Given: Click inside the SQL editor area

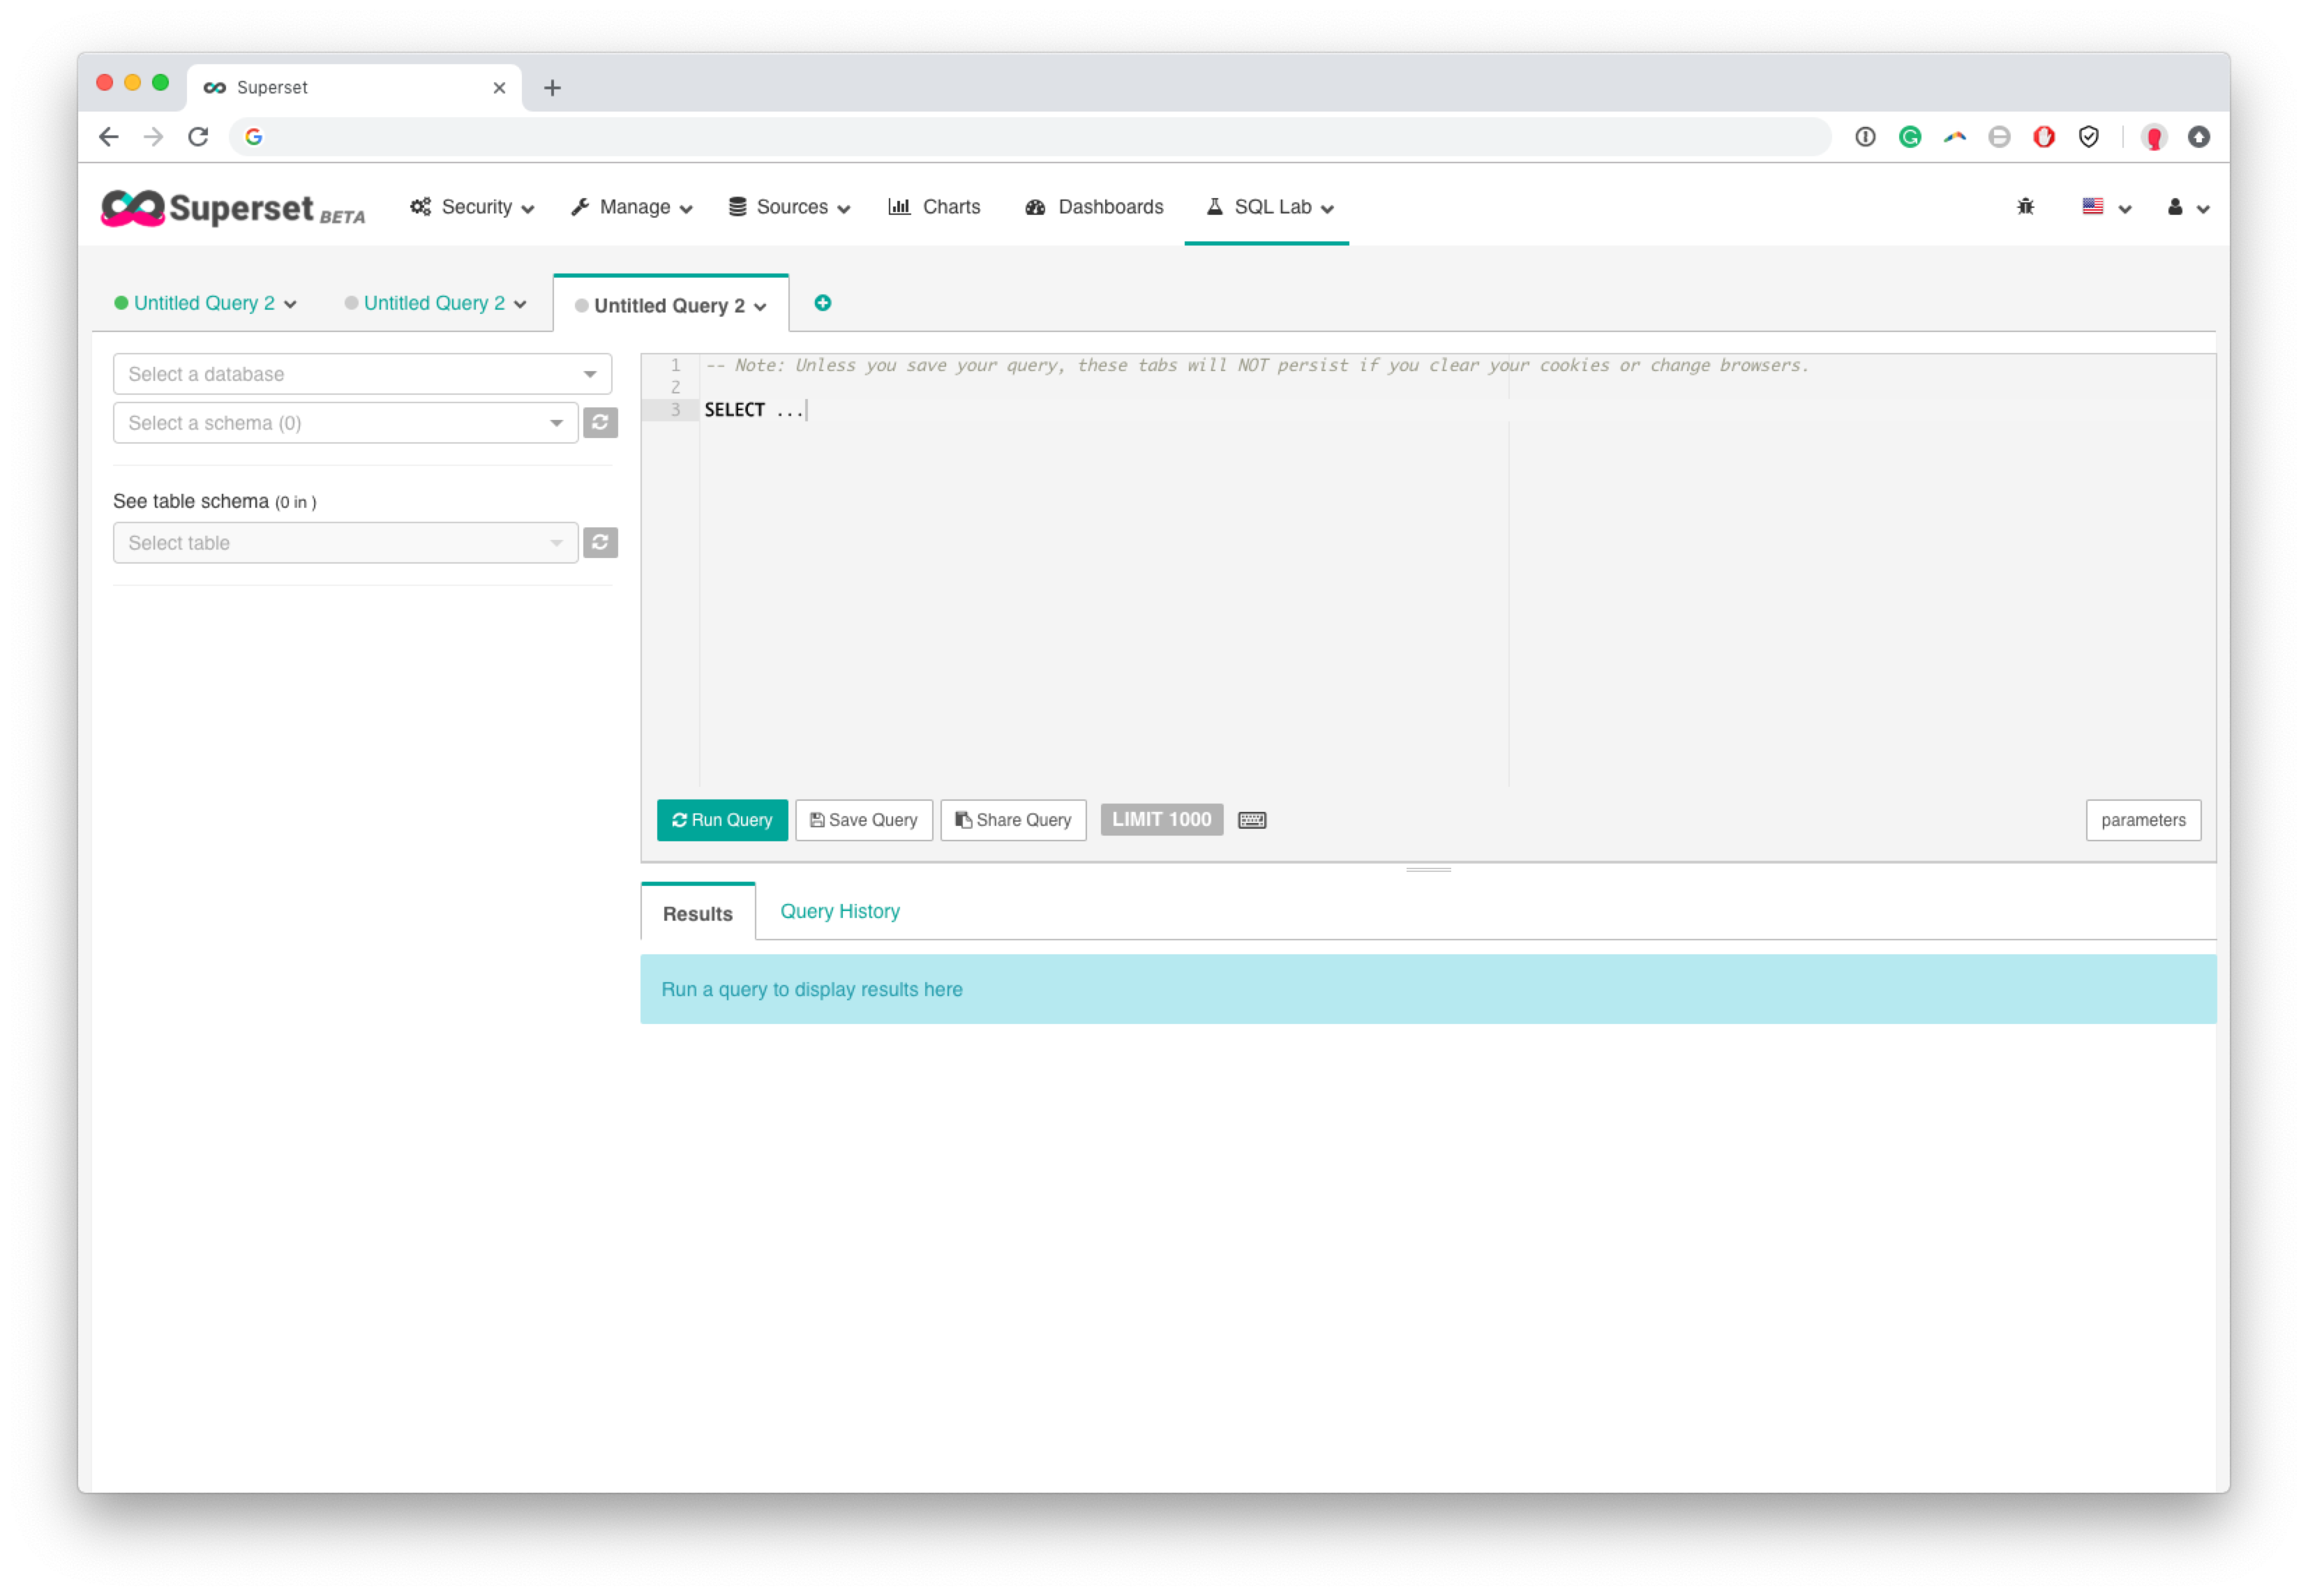Looking at the screenshot, I should [1100, 550].
